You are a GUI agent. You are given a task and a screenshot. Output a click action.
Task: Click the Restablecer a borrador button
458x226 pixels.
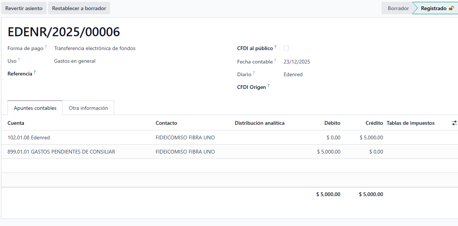[79, 8]
